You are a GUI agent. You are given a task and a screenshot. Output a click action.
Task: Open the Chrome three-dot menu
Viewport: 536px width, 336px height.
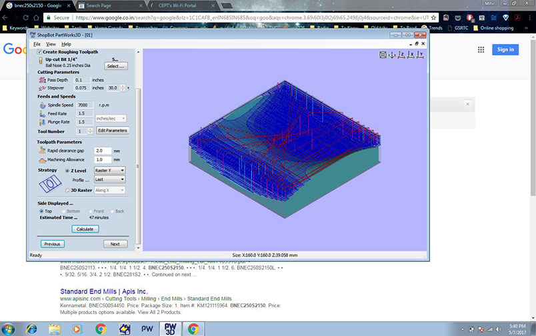[x=529, y=17]
